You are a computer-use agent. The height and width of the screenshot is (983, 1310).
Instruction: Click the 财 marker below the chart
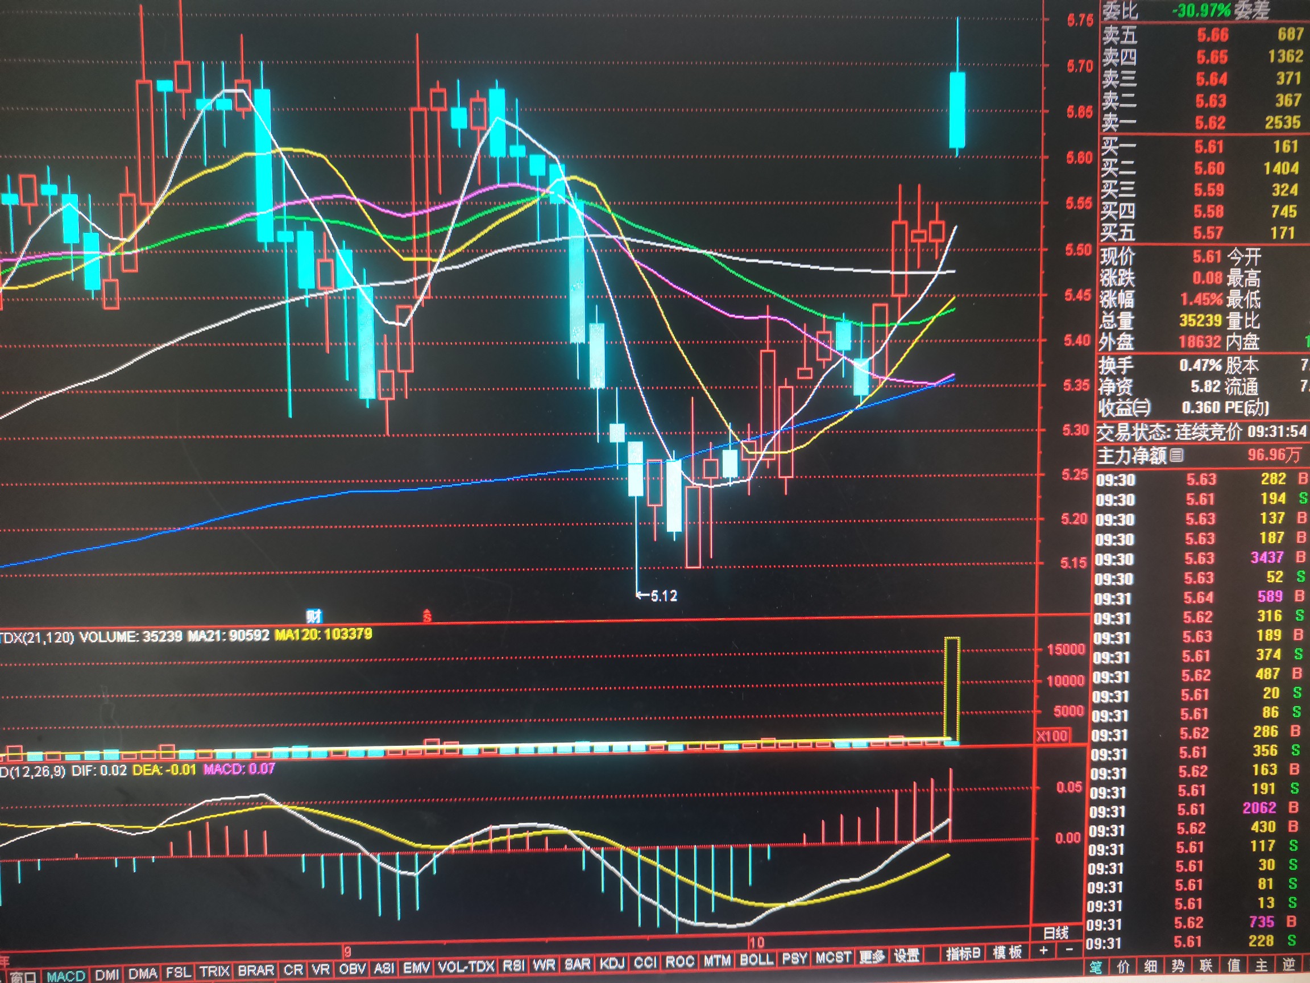coord(314,616)
